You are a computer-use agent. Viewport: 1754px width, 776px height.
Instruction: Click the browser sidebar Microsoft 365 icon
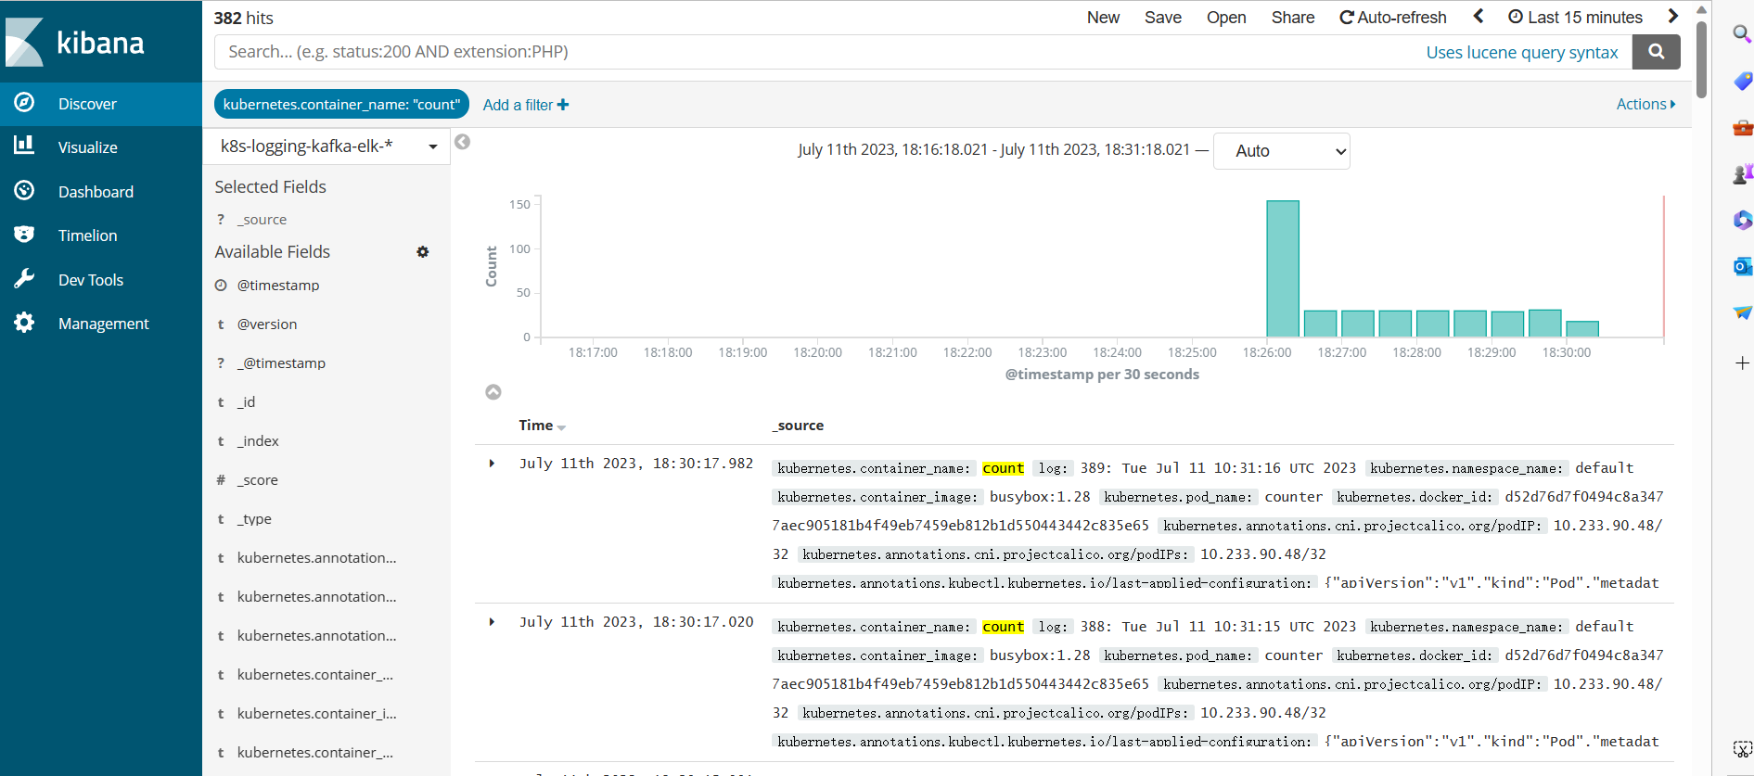point(1742,221)
